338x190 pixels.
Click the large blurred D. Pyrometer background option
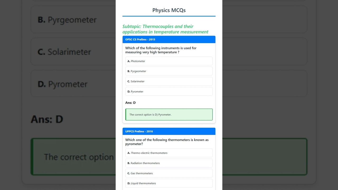pyautogui.click(x=63, y=84)
